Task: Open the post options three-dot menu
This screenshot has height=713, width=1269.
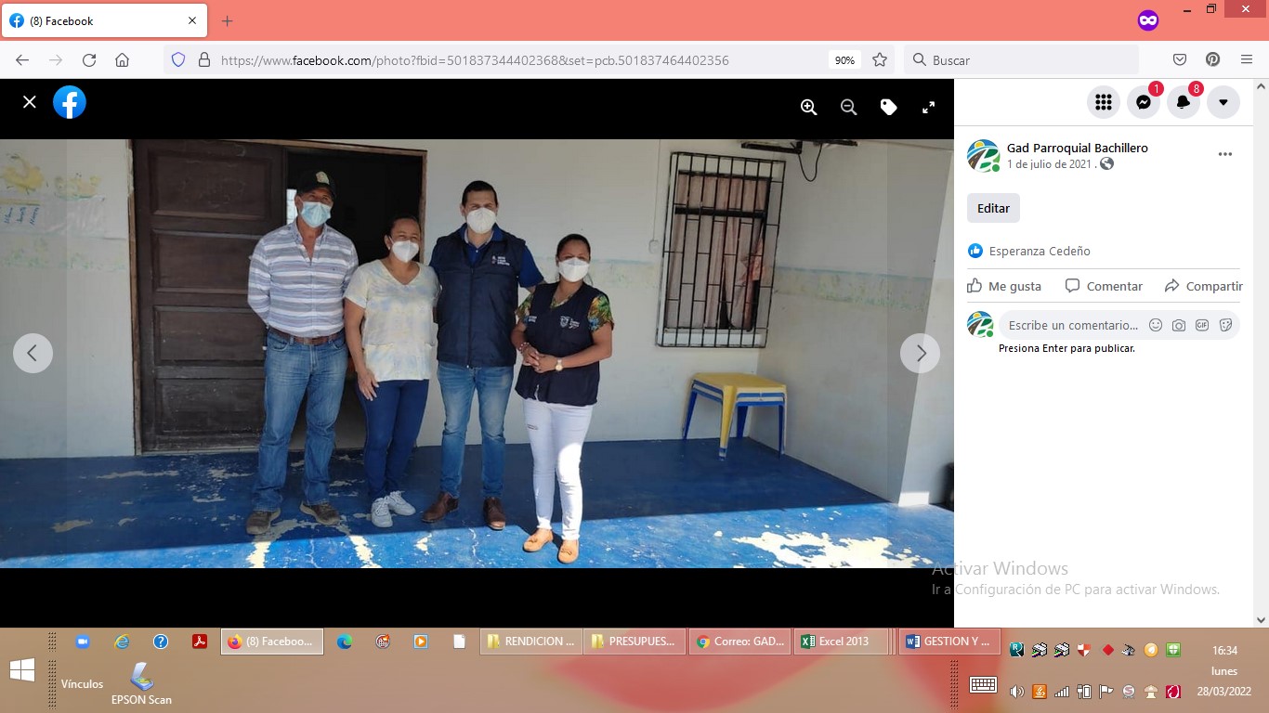Action: [1224, 154]
